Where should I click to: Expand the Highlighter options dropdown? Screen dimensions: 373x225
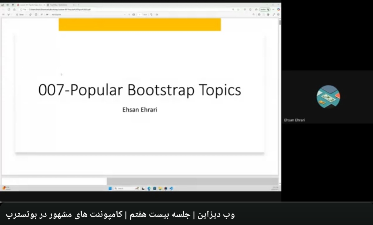point(12,14)
